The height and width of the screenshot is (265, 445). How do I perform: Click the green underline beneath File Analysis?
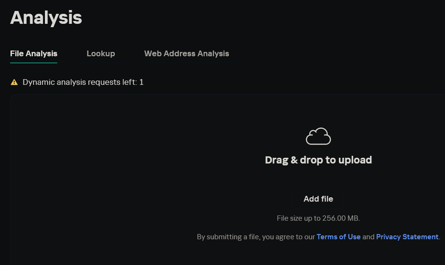coord(33,62)
